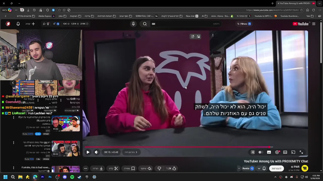Click the Create (יצירה) plus button

pyautogui.click(x=30, y=24)
